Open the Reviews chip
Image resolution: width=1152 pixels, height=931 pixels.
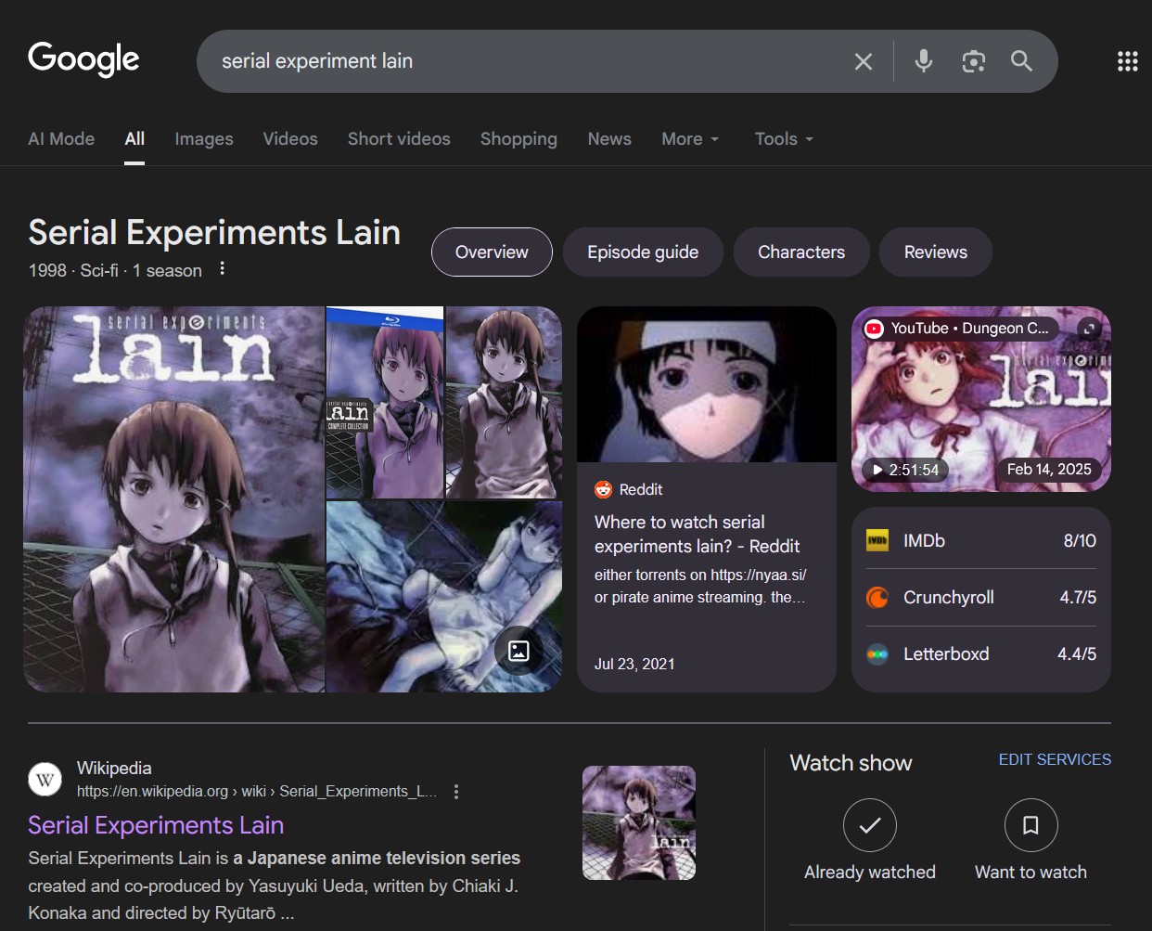tap(936, 252)
